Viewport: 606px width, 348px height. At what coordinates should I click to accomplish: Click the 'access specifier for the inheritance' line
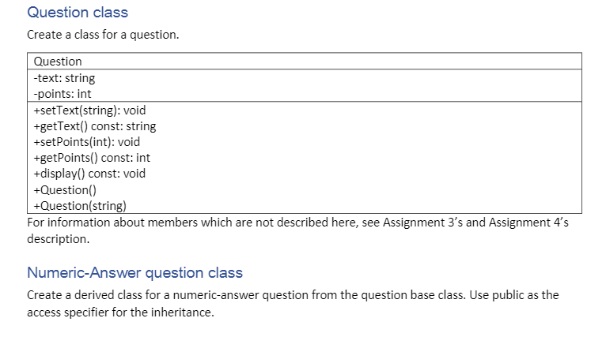[120, 312]
